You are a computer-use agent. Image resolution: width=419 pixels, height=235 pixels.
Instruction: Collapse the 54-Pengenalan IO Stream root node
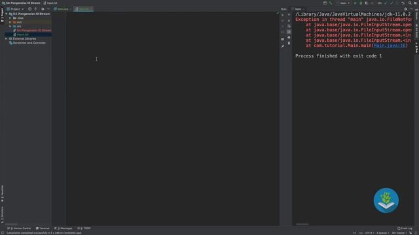pos(6,14)
